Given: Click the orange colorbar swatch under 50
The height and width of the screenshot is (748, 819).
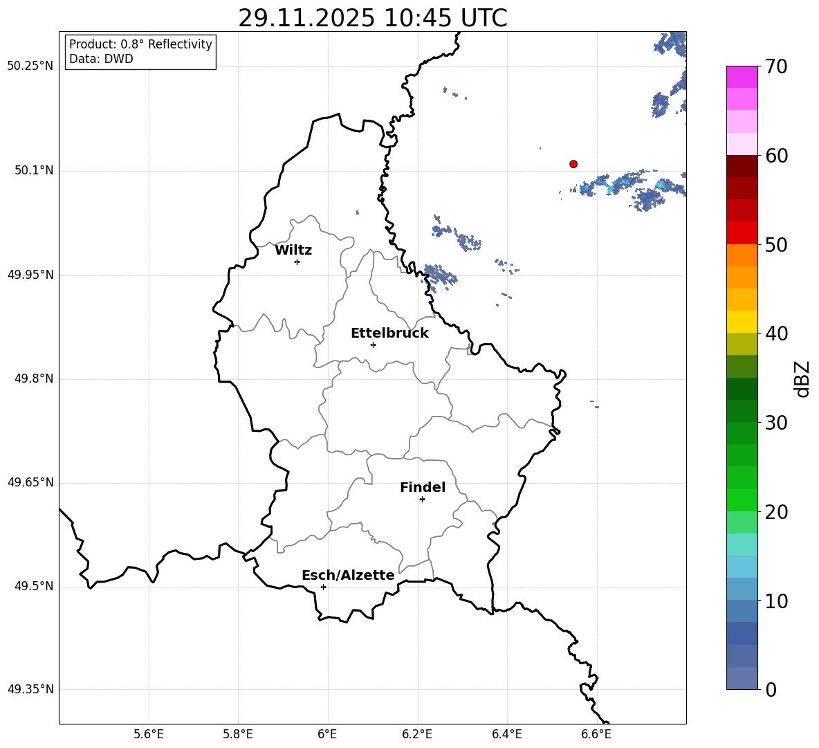Looking at the screenshot, I should (742, 255).
